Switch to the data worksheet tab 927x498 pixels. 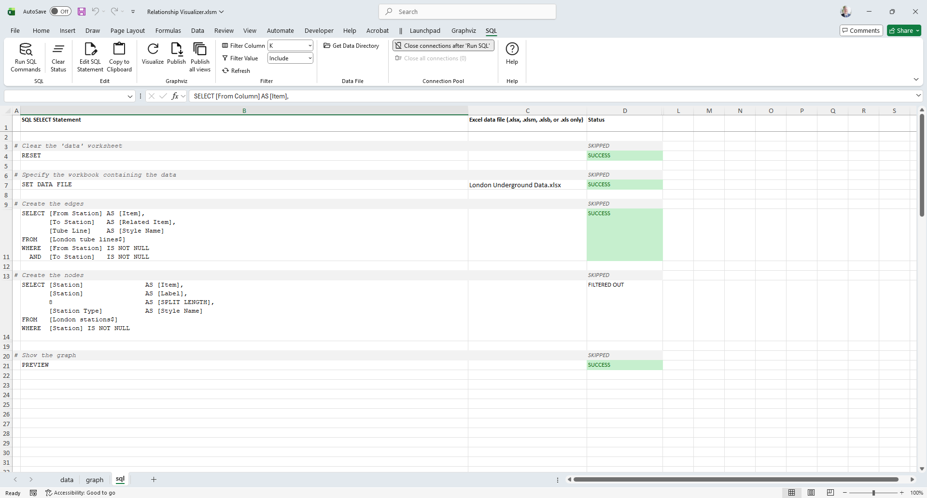(67, 480)
